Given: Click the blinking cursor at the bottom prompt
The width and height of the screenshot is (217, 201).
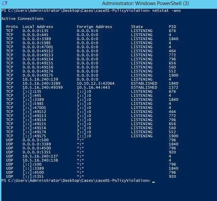Looking at the screenshot, I should coord(154,181).
